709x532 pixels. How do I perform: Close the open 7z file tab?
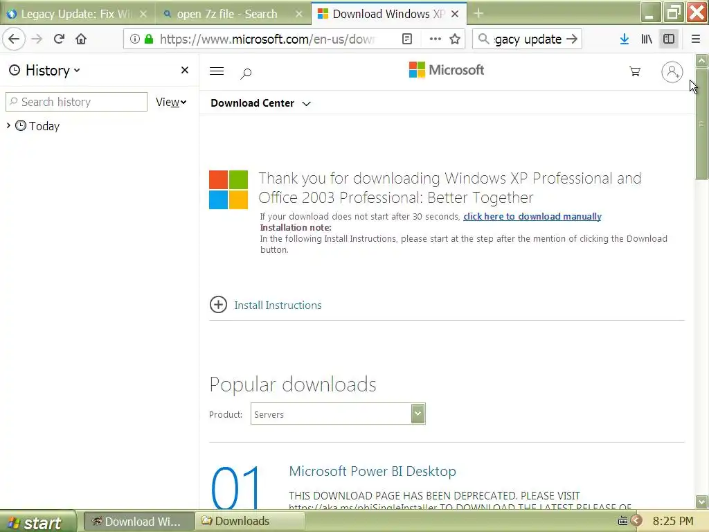299,14
